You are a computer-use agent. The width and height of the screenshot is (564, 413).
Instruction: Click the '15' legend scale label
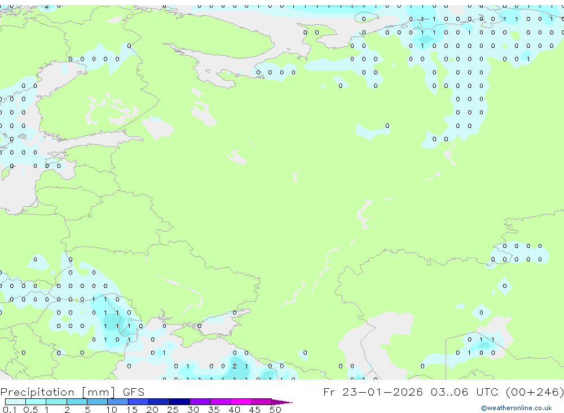(132, 410)
